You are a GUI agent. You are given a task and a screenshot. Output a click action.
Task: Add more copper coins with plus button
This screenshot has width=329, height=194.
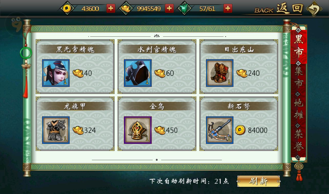click(111, 8)
